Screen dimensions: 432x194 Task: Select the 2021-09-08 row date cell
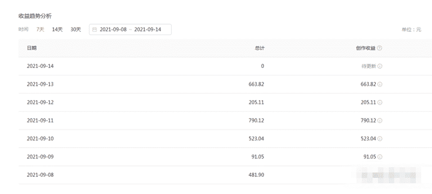40,175
